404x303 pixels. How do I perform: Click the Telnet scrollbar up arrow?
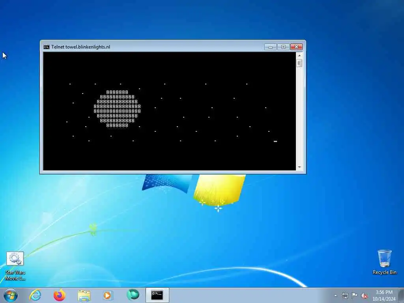[x=299, y=55]
